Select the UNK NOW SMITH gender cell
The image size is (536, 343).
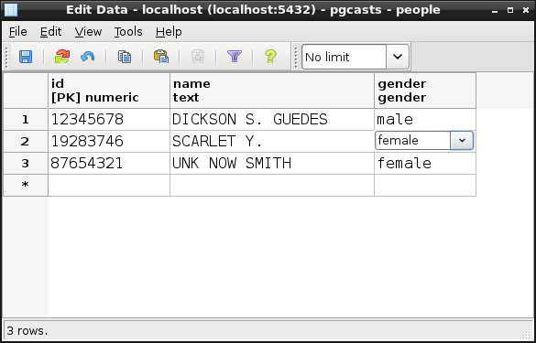(x=425, y=164)
